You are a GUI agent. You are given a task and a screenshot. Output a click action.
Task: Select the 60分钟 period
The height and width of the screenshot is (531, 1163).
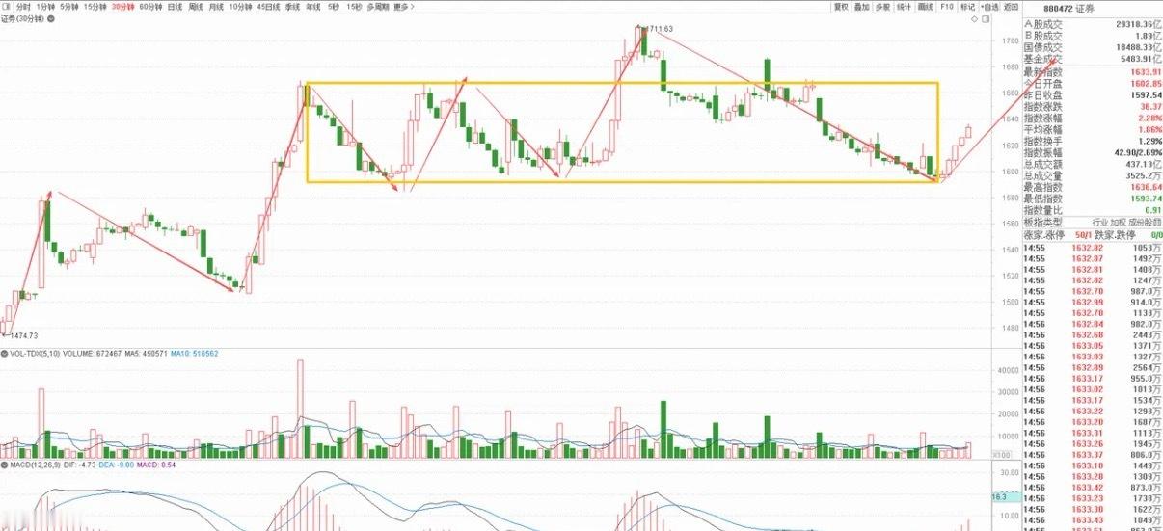point(150,6)
